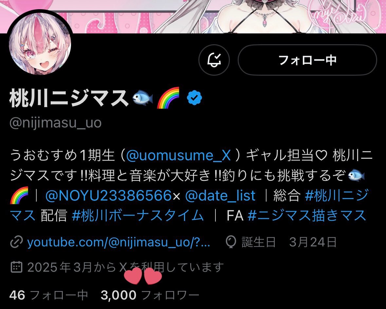
Task: Open the @uomusume_X mention link
Action: (178, 155)
